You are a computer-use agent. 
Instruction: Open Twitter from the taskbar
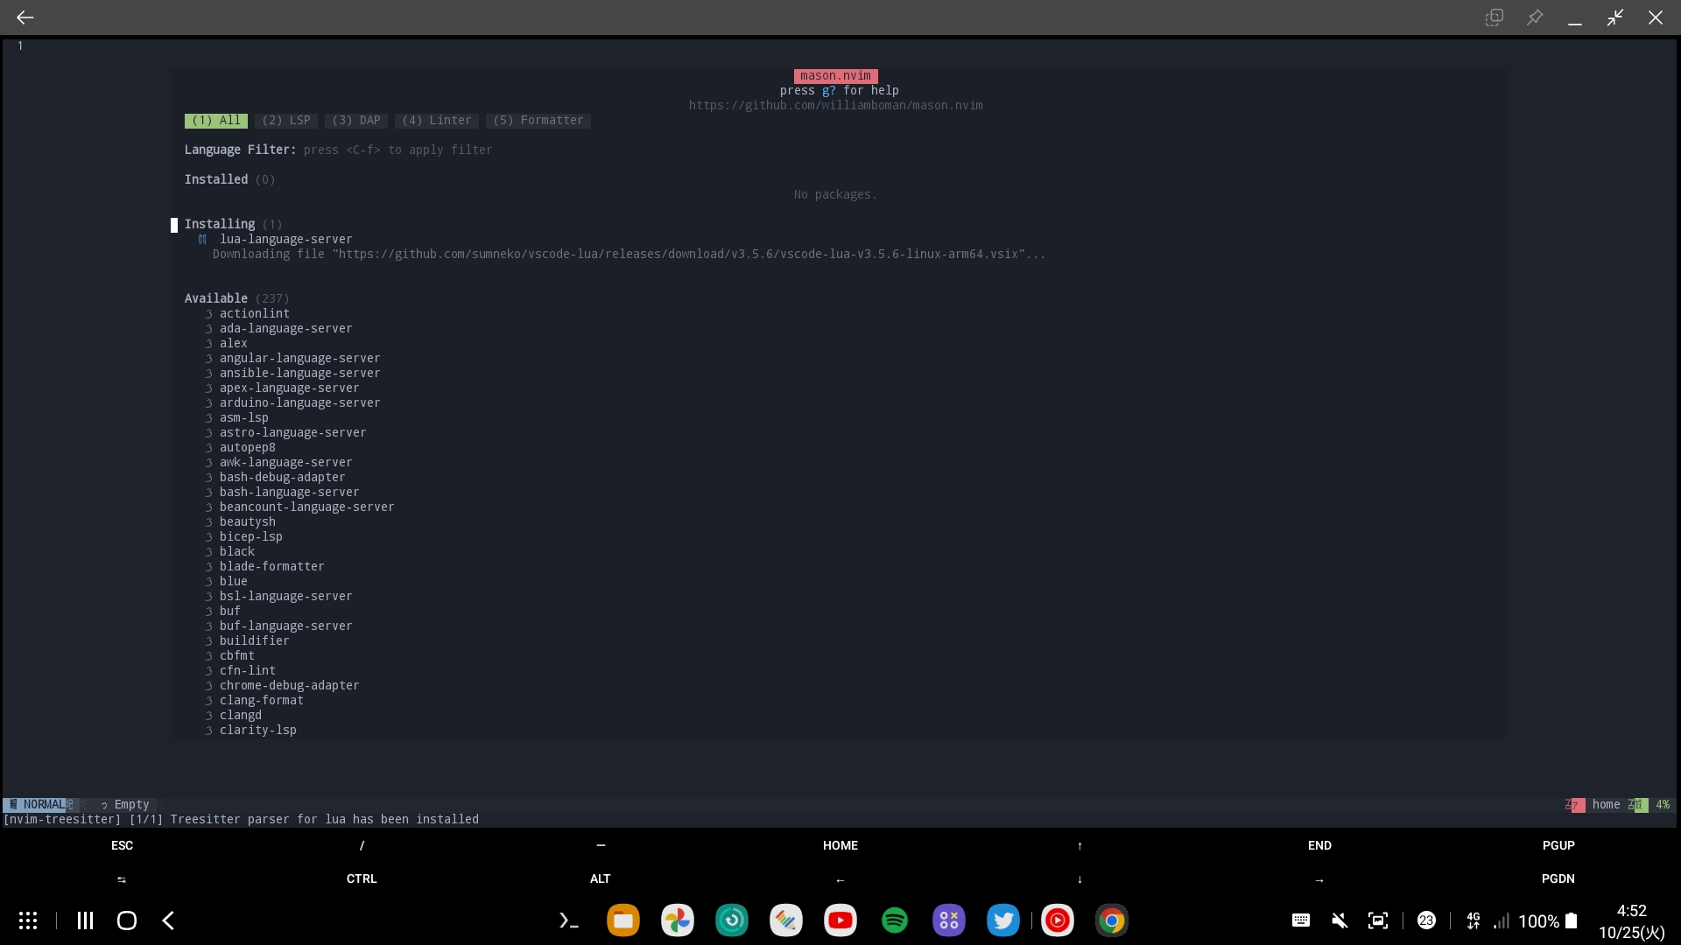click(1003, 920)
